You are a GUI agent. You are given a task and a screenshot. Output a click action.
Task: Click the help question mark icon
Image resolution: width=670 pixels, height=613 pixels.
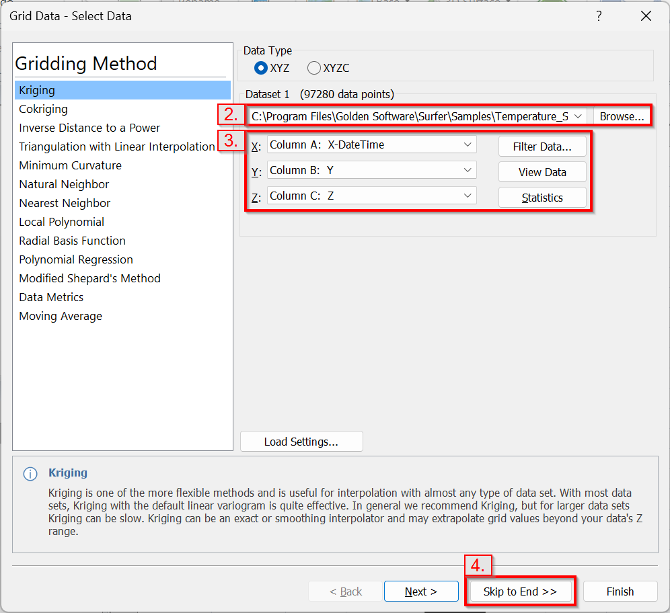click(x=599, y=16)
